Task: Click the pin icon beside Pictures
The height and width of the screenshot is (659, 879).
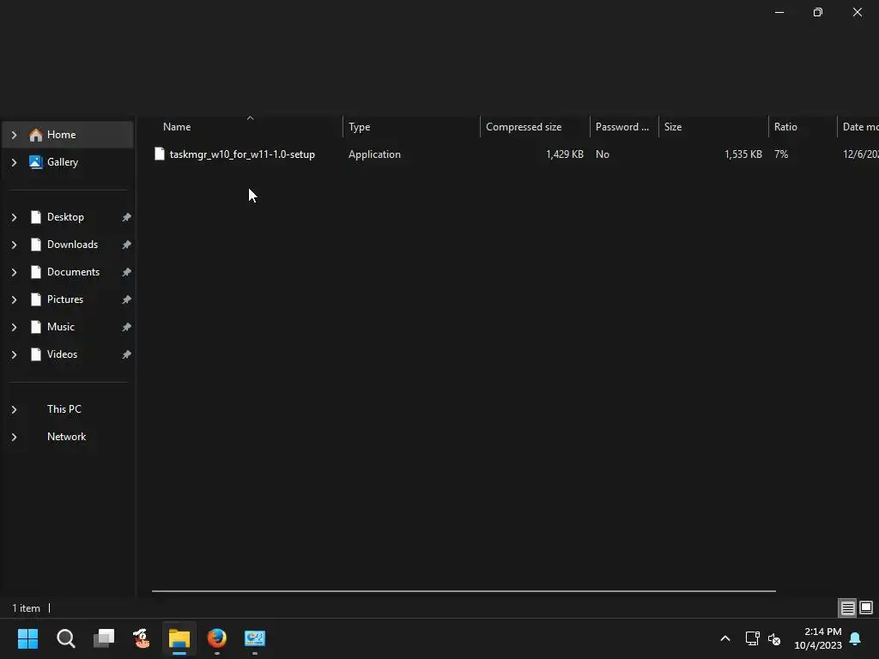Action: (x=127, y=299)
